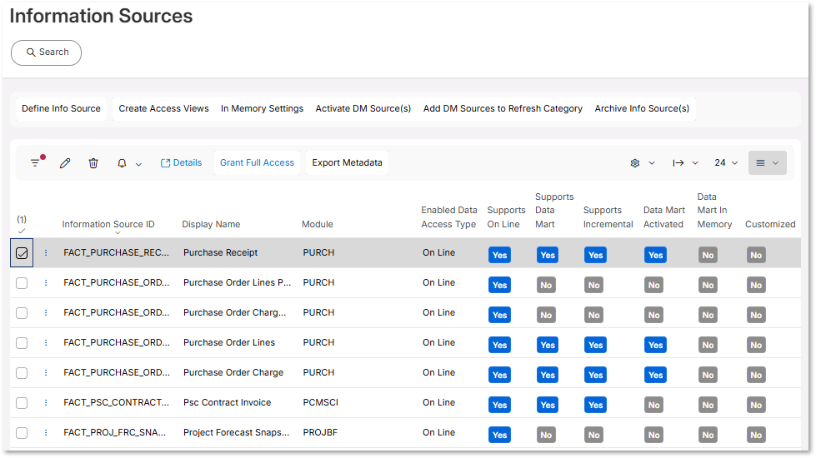The height and width of the screenshot is (458, 816).
Task: Tick the Project Forecast Snaps... checkbox
Action: tap(22, 432)
